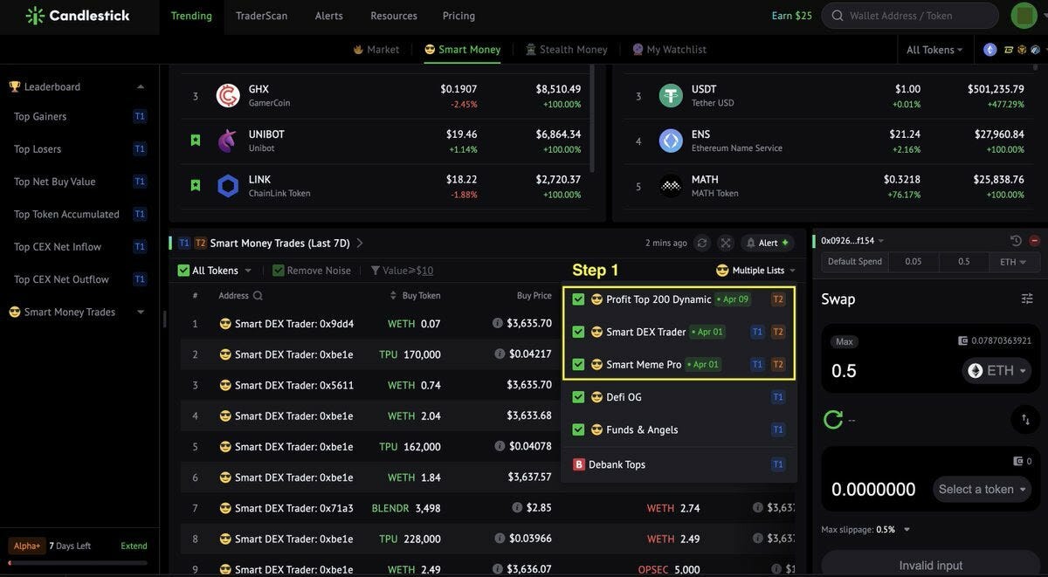This screenshot has width=1048, height=577.
Task: Expand Smart Money Trades to fullscreen
Action: [x=726, y=243]
